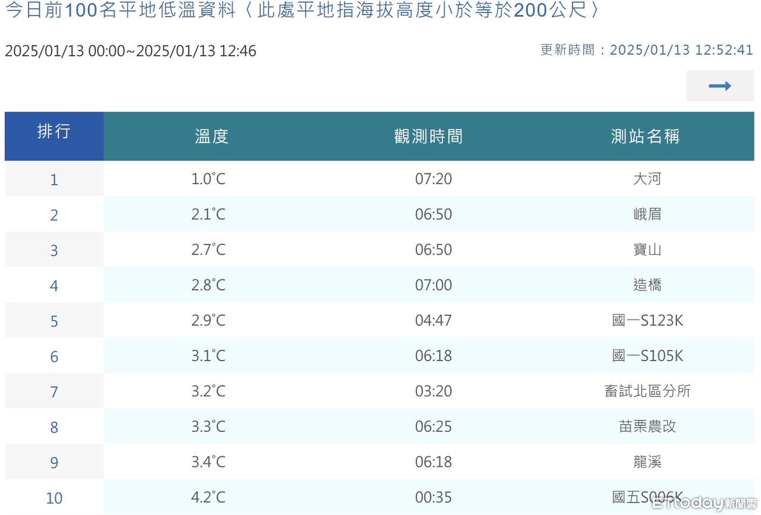Click the 觀測時間 column header
761x515 pixels.
click(428, 137)
